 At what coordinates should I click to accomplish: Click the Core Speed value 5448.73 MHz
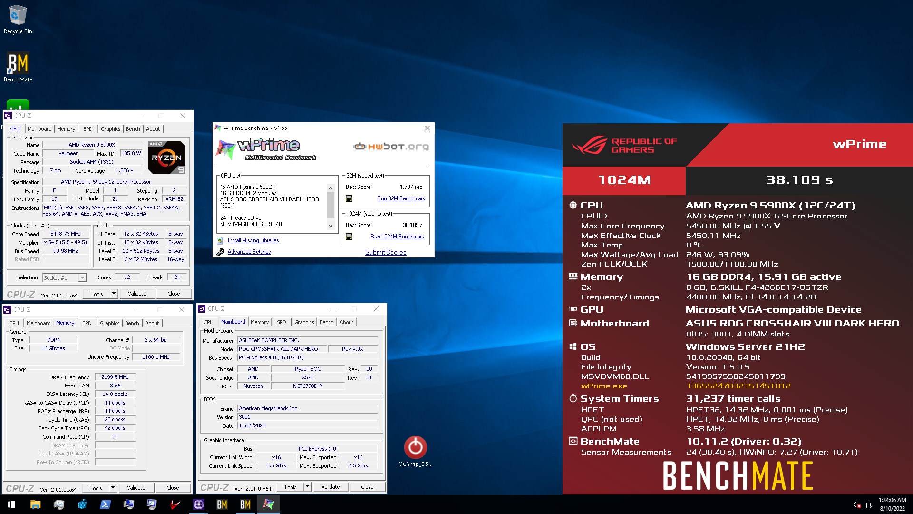(x=66, y=234)
